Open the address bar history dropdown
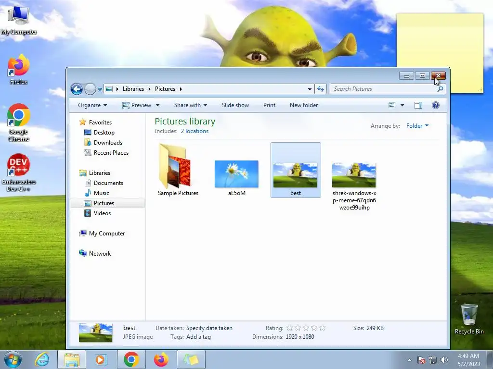The width and height of the screenshot is (493, 369). click(x=310, y=89)
